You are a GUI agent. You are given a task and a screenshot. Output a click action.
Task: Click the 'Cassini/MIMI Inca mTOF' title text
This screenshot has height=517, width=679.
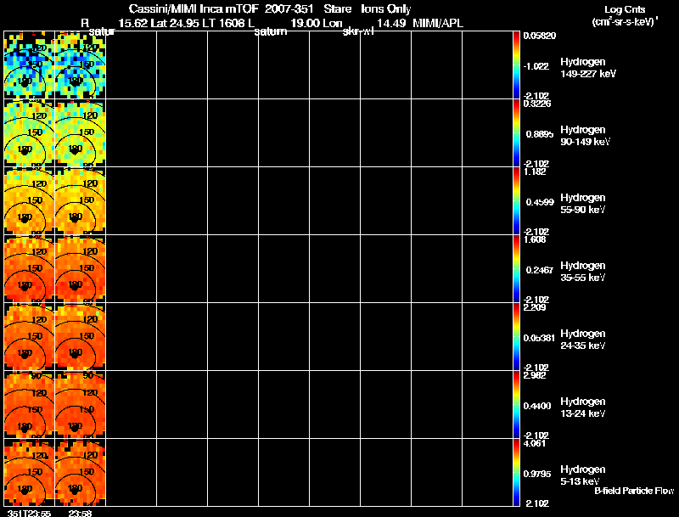194,9
